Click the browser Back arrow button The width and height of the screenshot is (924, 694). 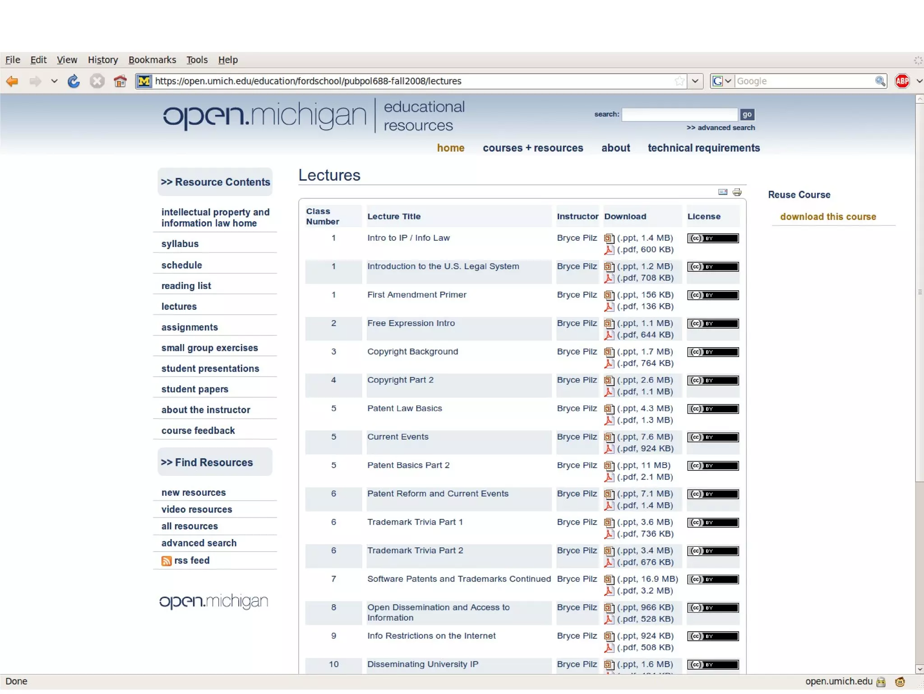pyautogui.click(x=12, y=81)
